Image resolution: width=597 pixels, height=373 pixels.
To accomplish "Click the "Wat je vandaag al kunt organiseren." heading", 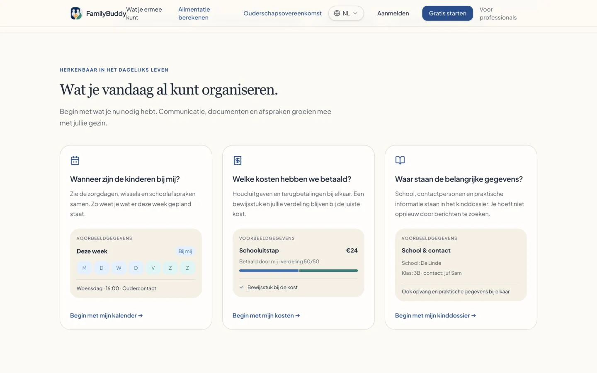I will pos(169,90).
